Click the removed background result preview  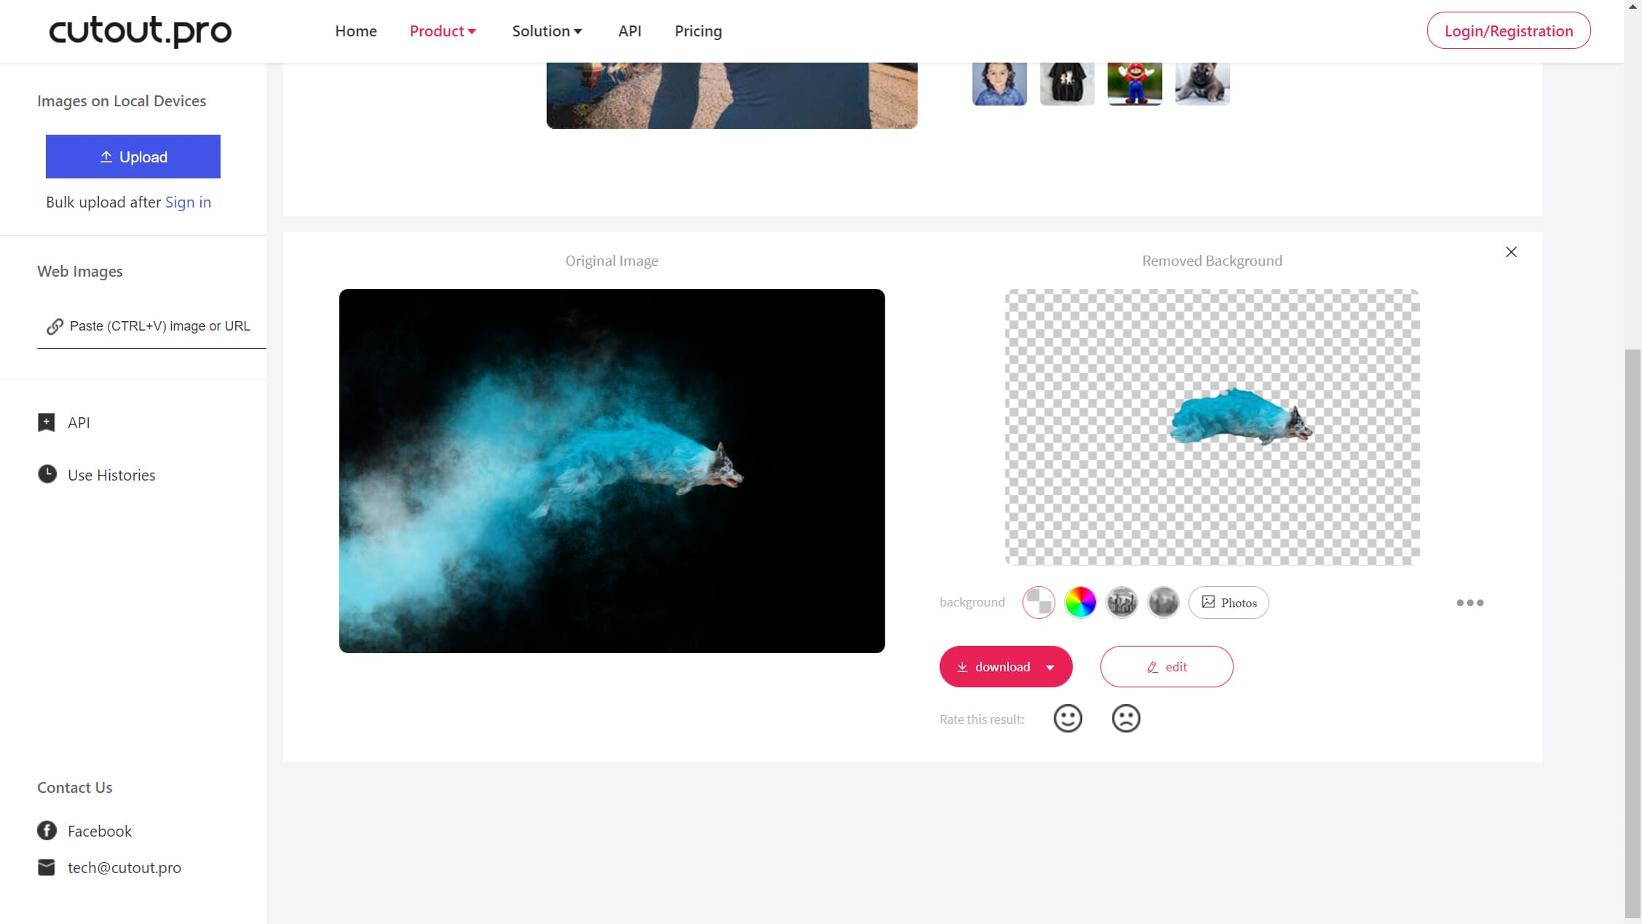pyautogui.click(x=1212, y=427)
